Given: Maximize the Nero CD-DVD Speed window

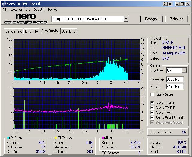Looking at the screenshot, I should [182, 4].
